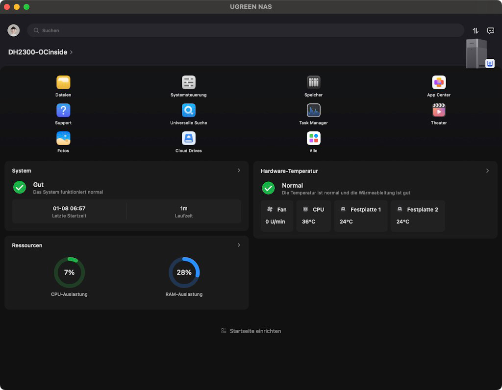502x390 pixels.
Task: Expand the Ressourcen panel chevron
Action: click(239, 245)
